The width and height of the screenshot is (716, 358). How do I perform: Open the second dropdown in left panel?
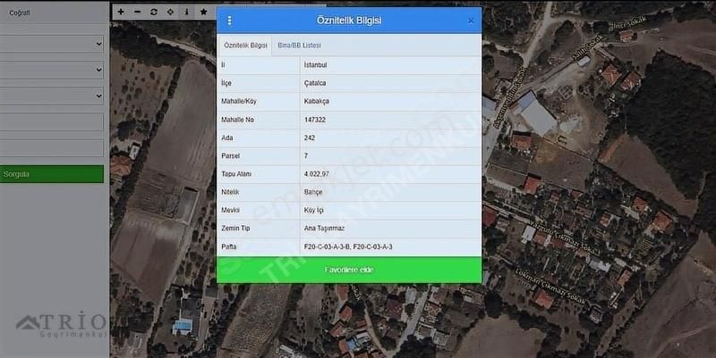[52, 69]
